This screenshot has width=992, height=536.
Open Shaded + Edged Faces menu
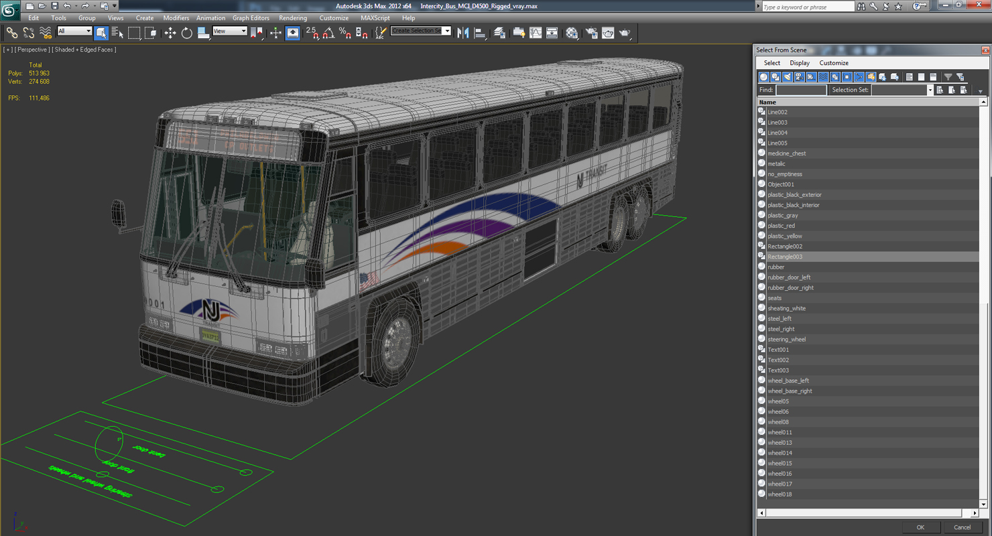tap(85, 50)
